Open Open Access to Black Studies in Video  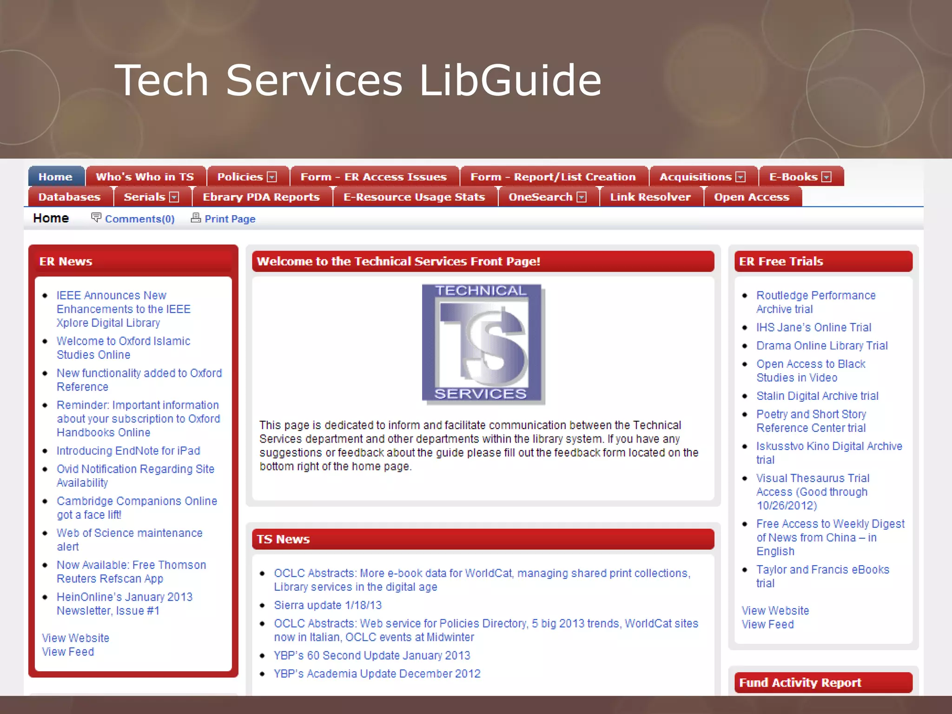[x=811, y=371]
